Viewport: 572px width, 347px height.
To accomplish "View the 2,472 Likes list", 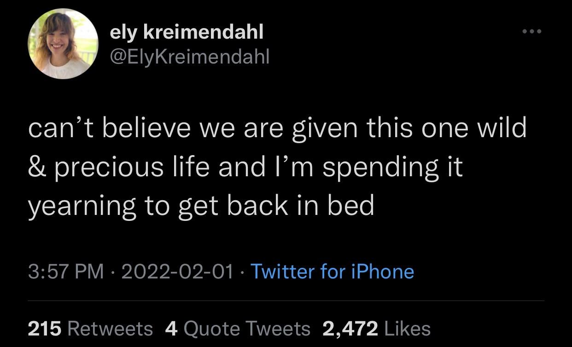I will (377, 329).
